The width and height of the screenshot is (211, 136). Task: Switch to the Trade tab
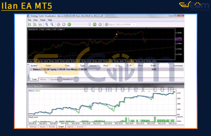[x=34, y=79]
